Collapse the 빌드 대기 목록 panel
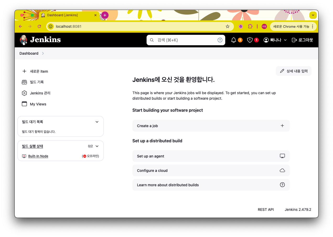Viewport: 333px width, 237px height. tap(97, 122)
